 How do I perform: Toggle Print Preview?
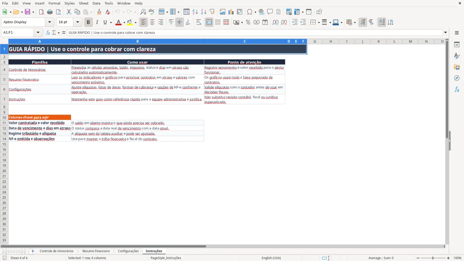(x=58, y=12)
